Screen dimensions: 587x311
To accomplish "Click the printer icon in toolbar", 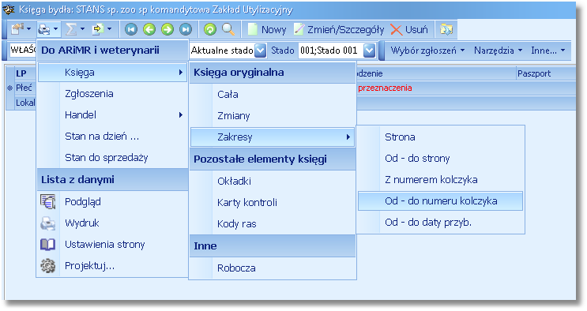I will click(44, 29).
